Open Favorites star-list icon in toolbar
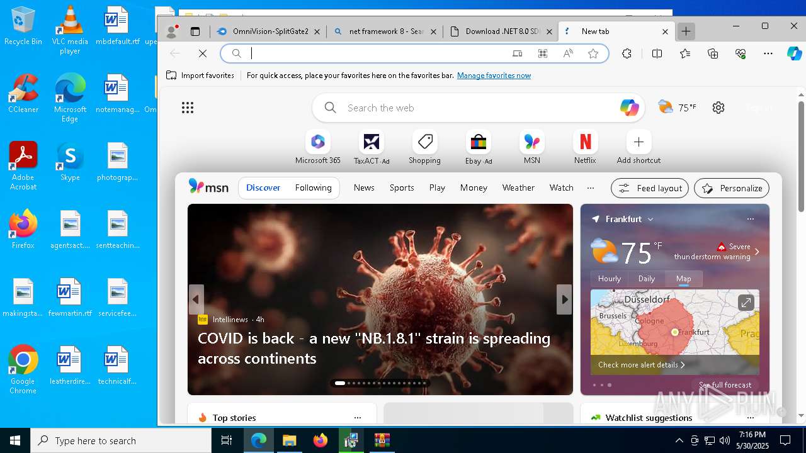The image size is (806, 453). tap(685, 53)
